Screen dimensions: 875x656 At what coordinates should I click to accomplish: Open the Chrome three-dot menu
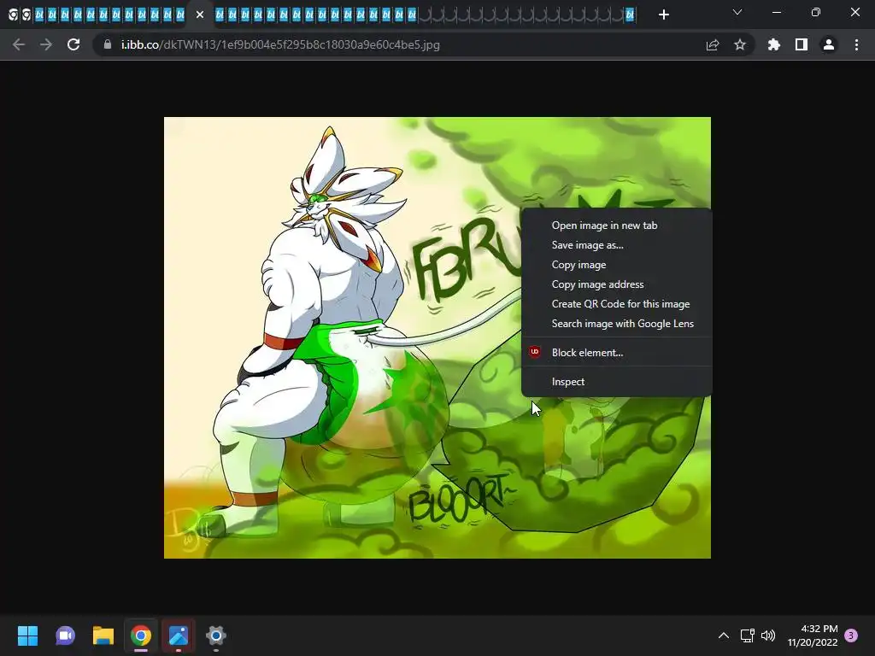tap(856, 44)
